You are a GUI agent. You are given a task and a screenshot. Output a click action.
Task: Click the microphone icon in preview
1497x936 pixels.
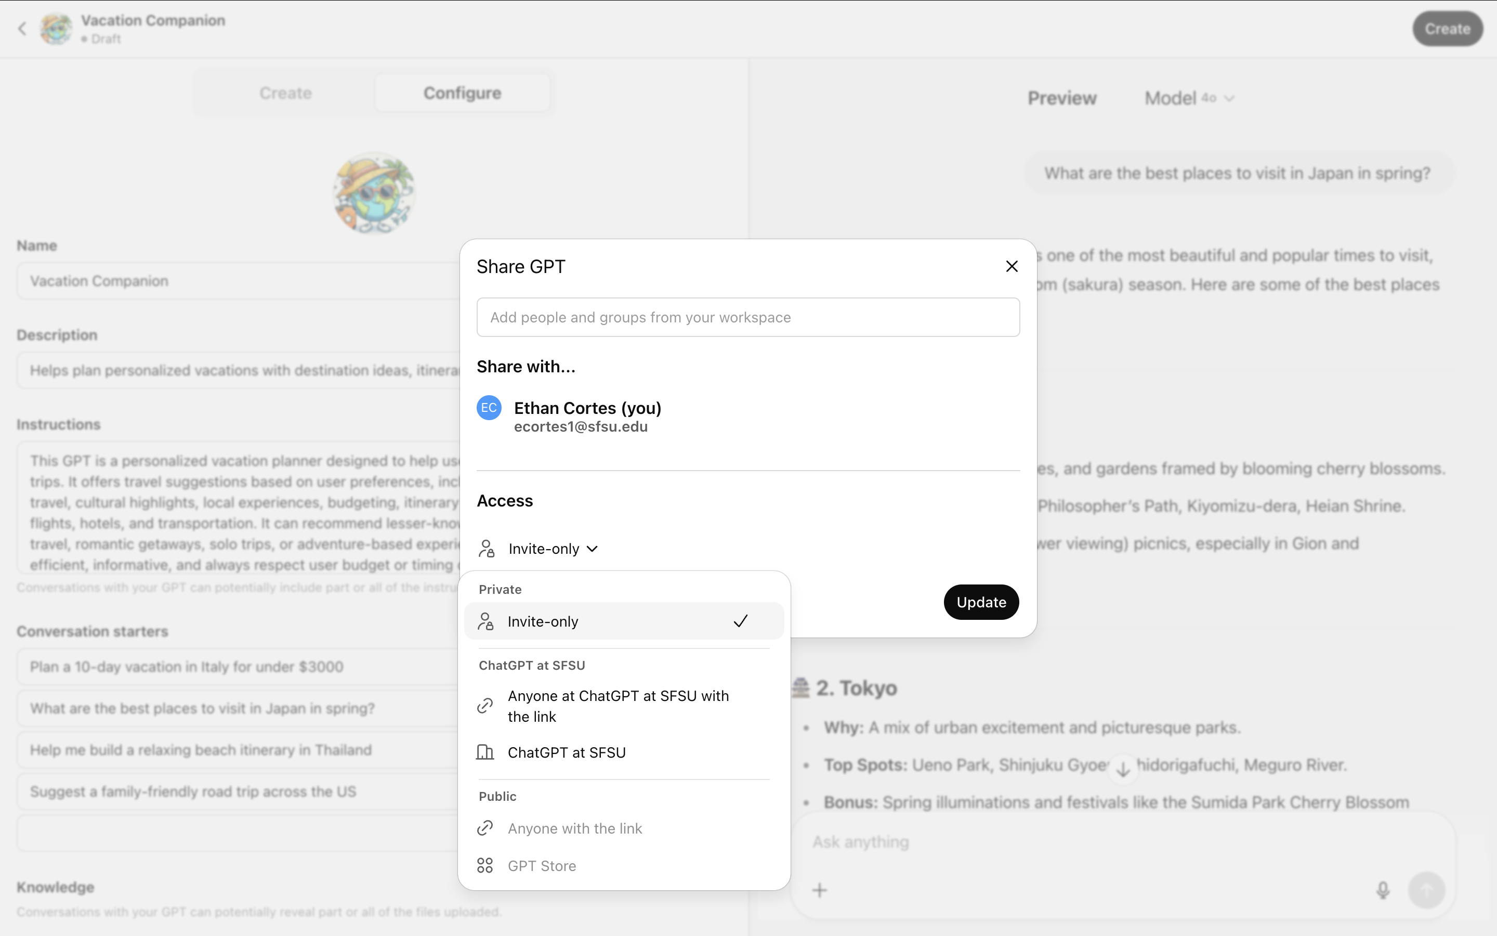pyautogui.click(x=1383, y=890)
